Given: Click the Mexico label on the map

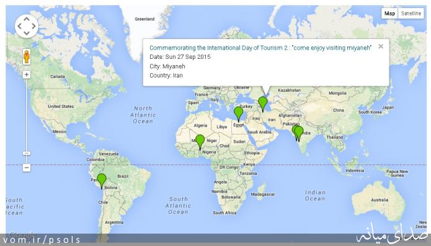Looking at the screenshot, I should pos(60,131).
